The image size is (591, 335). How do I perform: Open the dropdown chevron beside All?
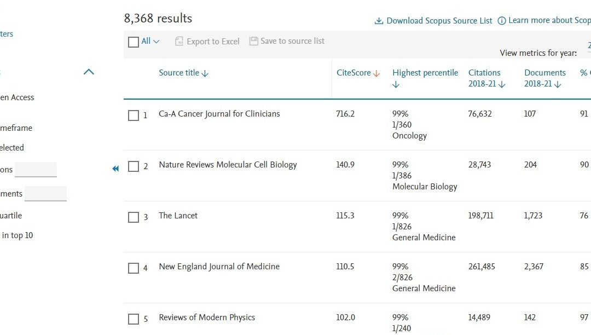pos(155,41)
